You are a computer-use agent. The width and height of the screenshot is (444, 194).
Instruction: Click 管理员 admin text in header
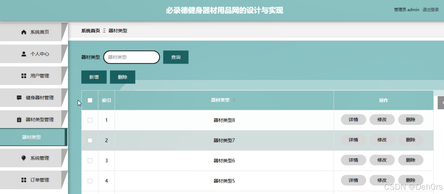pyautogui.click(x=407, y=10)
